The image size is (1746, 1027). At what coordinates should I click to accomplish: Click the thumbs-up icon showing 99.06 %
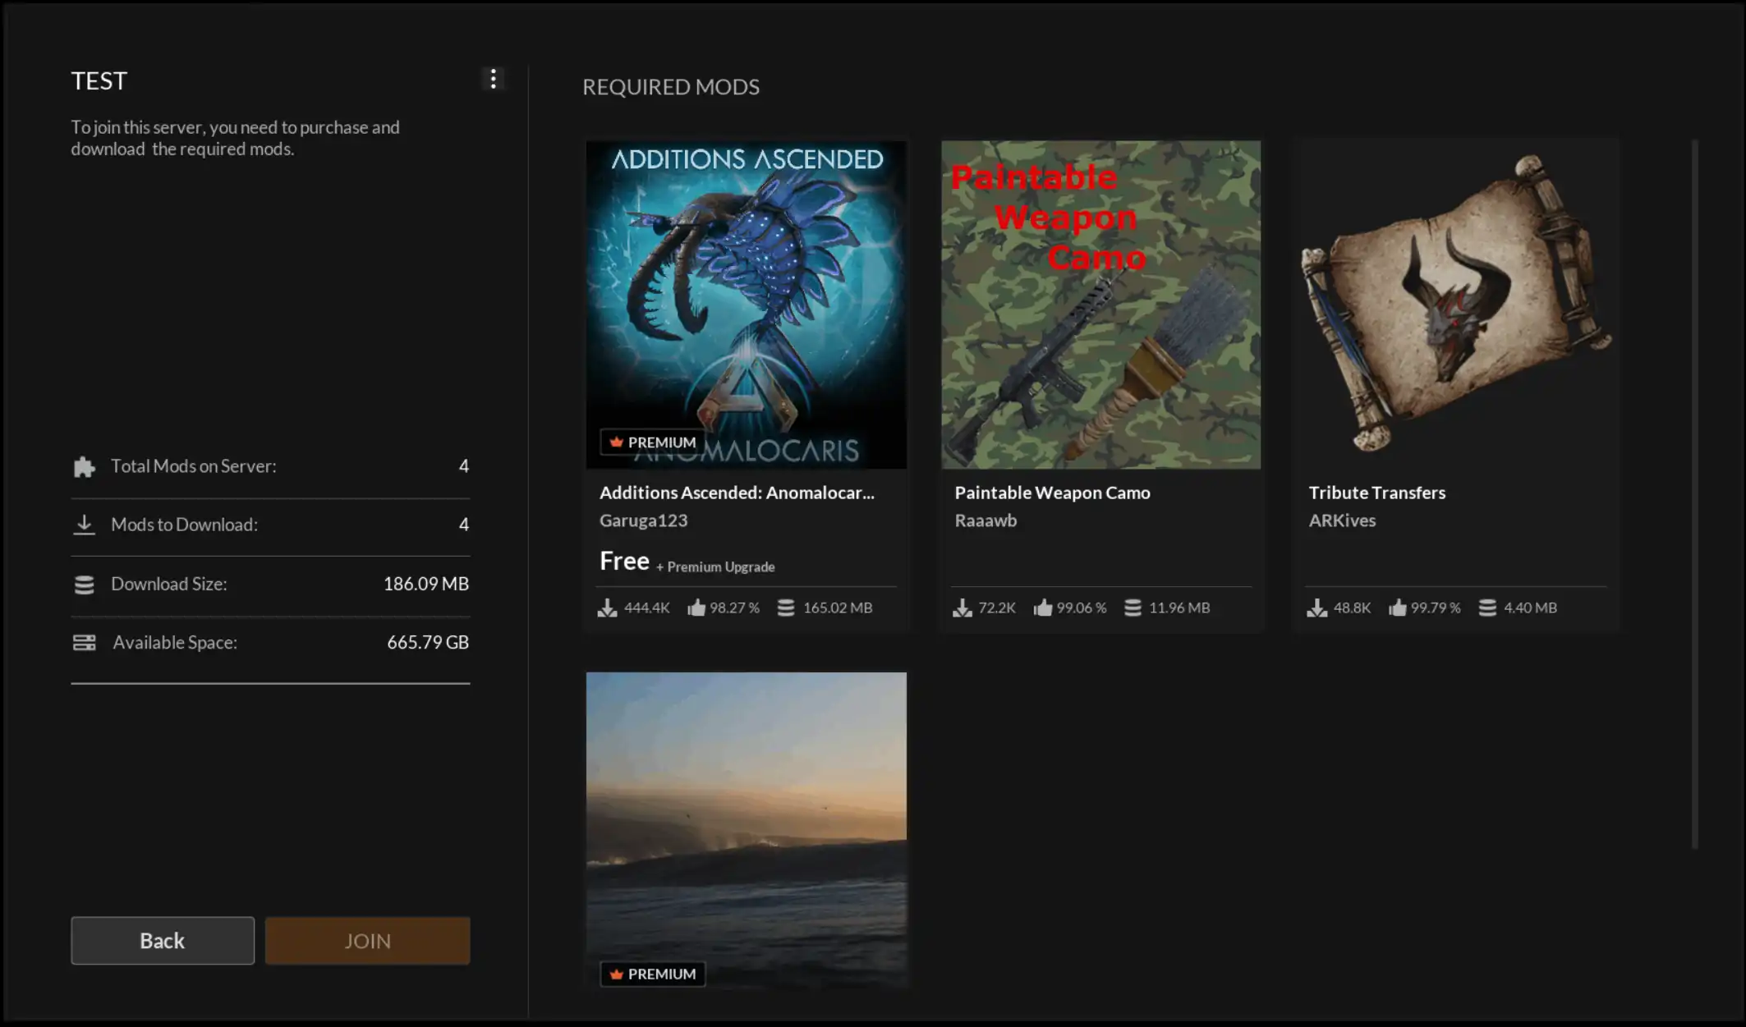1043,607
